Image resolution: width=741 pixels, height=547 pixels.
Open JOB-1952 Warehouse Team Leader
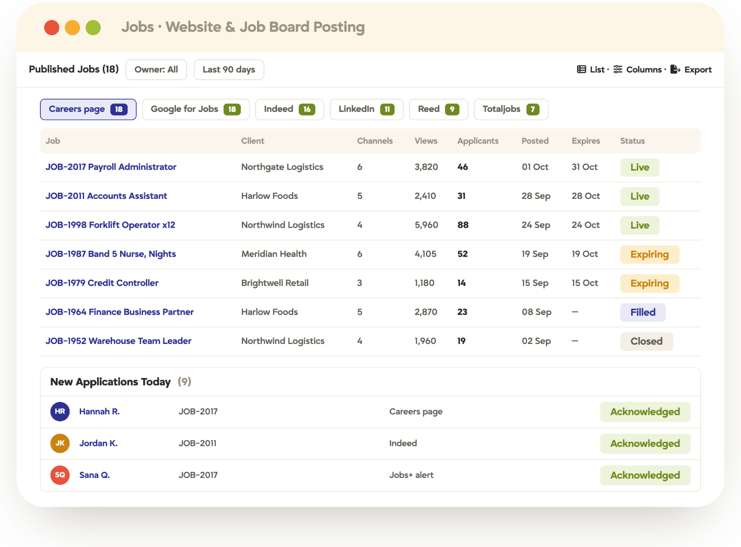118,341
